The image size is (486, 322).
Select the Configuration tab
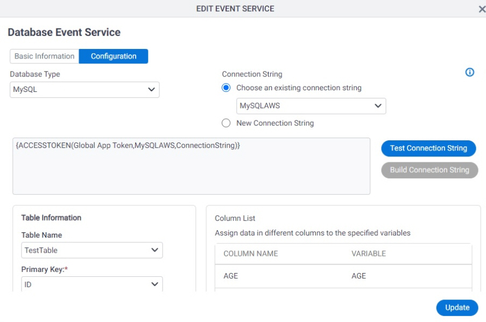tap(114, 56)
